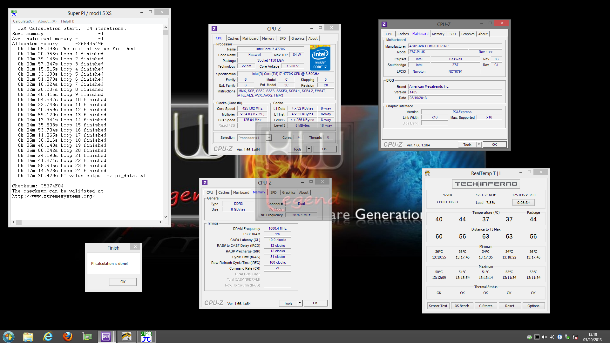Click the CPU-Z Z icon on Memory window
The width and height of the screenshot is (610, 343).
[205, 183]
